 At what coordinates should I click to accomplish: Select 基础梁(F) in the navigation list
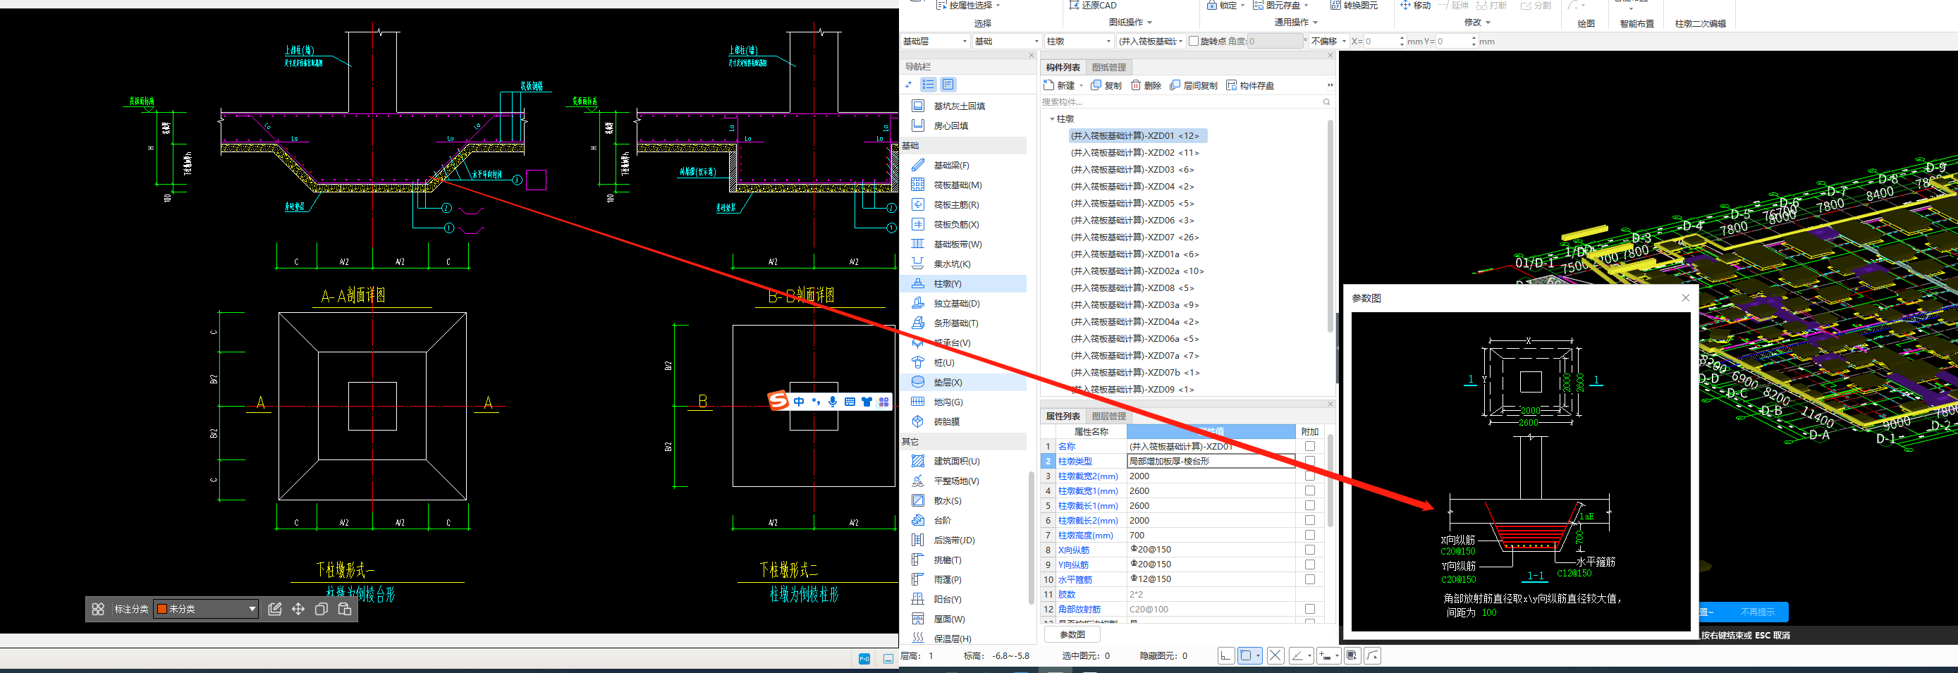coord(950,165)
